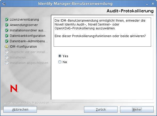157x116 pixels.
Task: Cancel installation with Abbrechen button
Action: click(20, 110)
